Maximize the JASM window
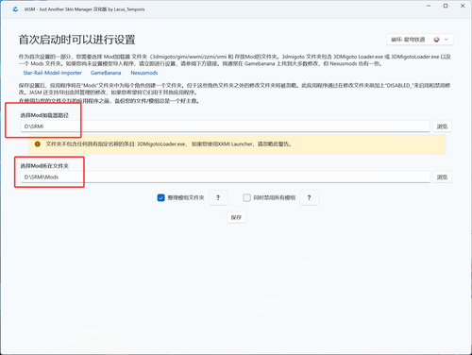The width and height of the screenshot is (472, 355). [446, 6]
